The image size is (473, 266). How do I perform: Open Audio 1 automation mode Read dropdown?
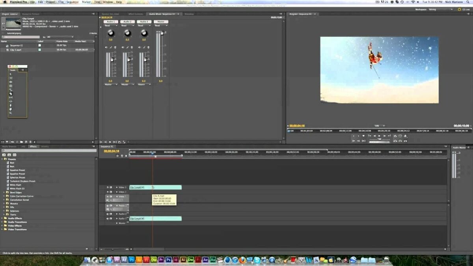pos(111,26)
